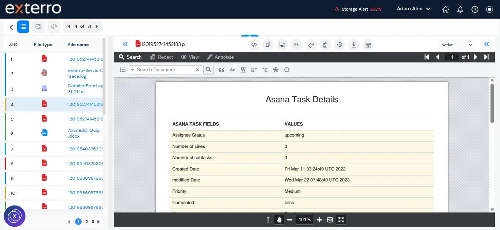The image size is (500, 230).
Task: Collapse the left document list panel
Action: (x=125, y=44)
